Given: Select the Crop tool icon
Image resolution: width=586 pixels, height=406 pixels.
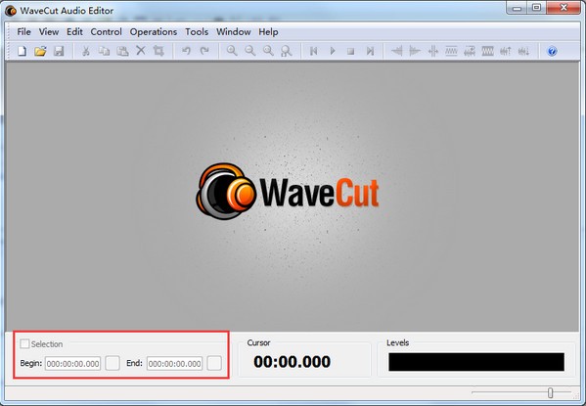Looking at the screenshot, I should click(x=158, y=51).
